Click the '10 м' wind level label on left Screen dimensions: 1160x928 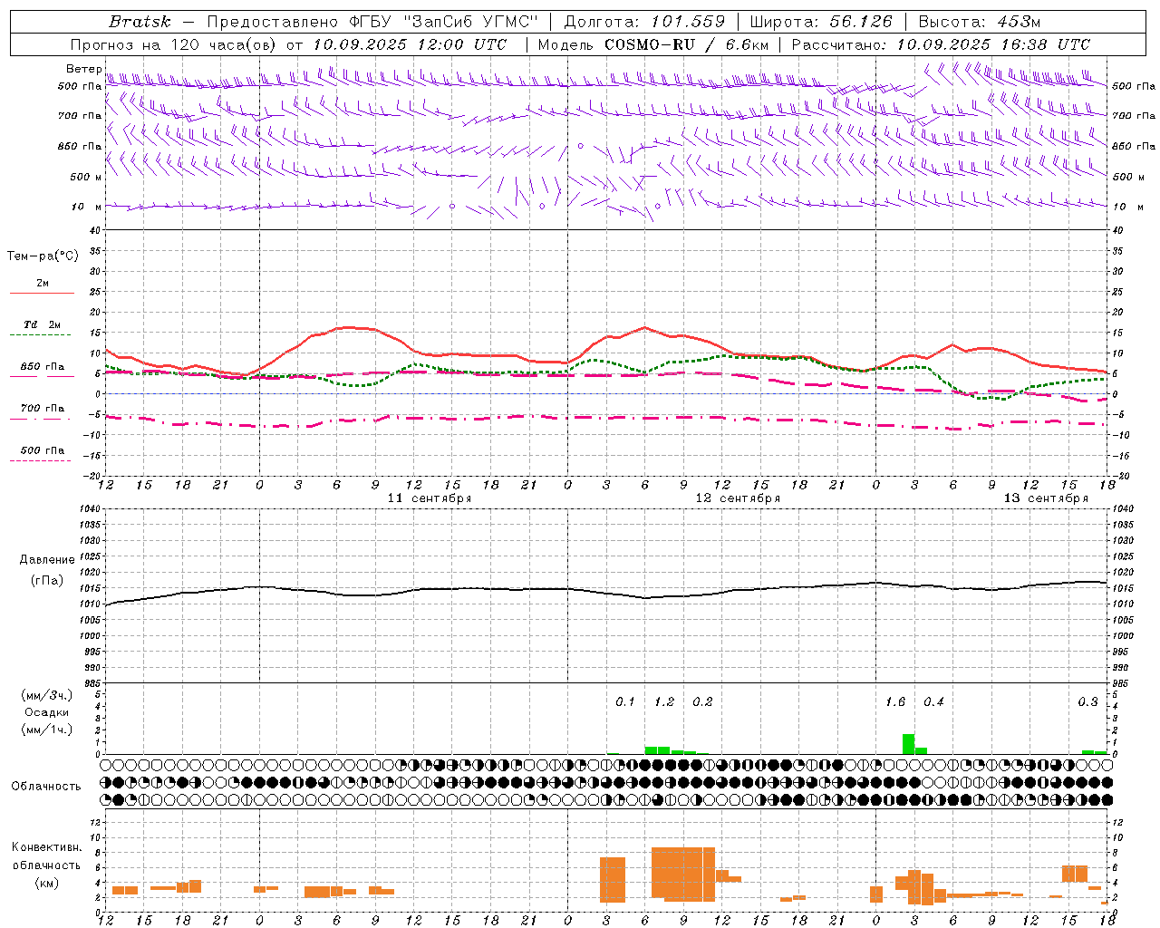pyautogui.click(x=87, y=207)
